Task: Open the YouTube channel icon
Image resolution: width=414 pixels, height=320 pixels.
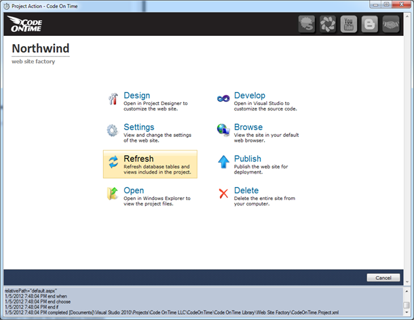Action: pos(349,24)
